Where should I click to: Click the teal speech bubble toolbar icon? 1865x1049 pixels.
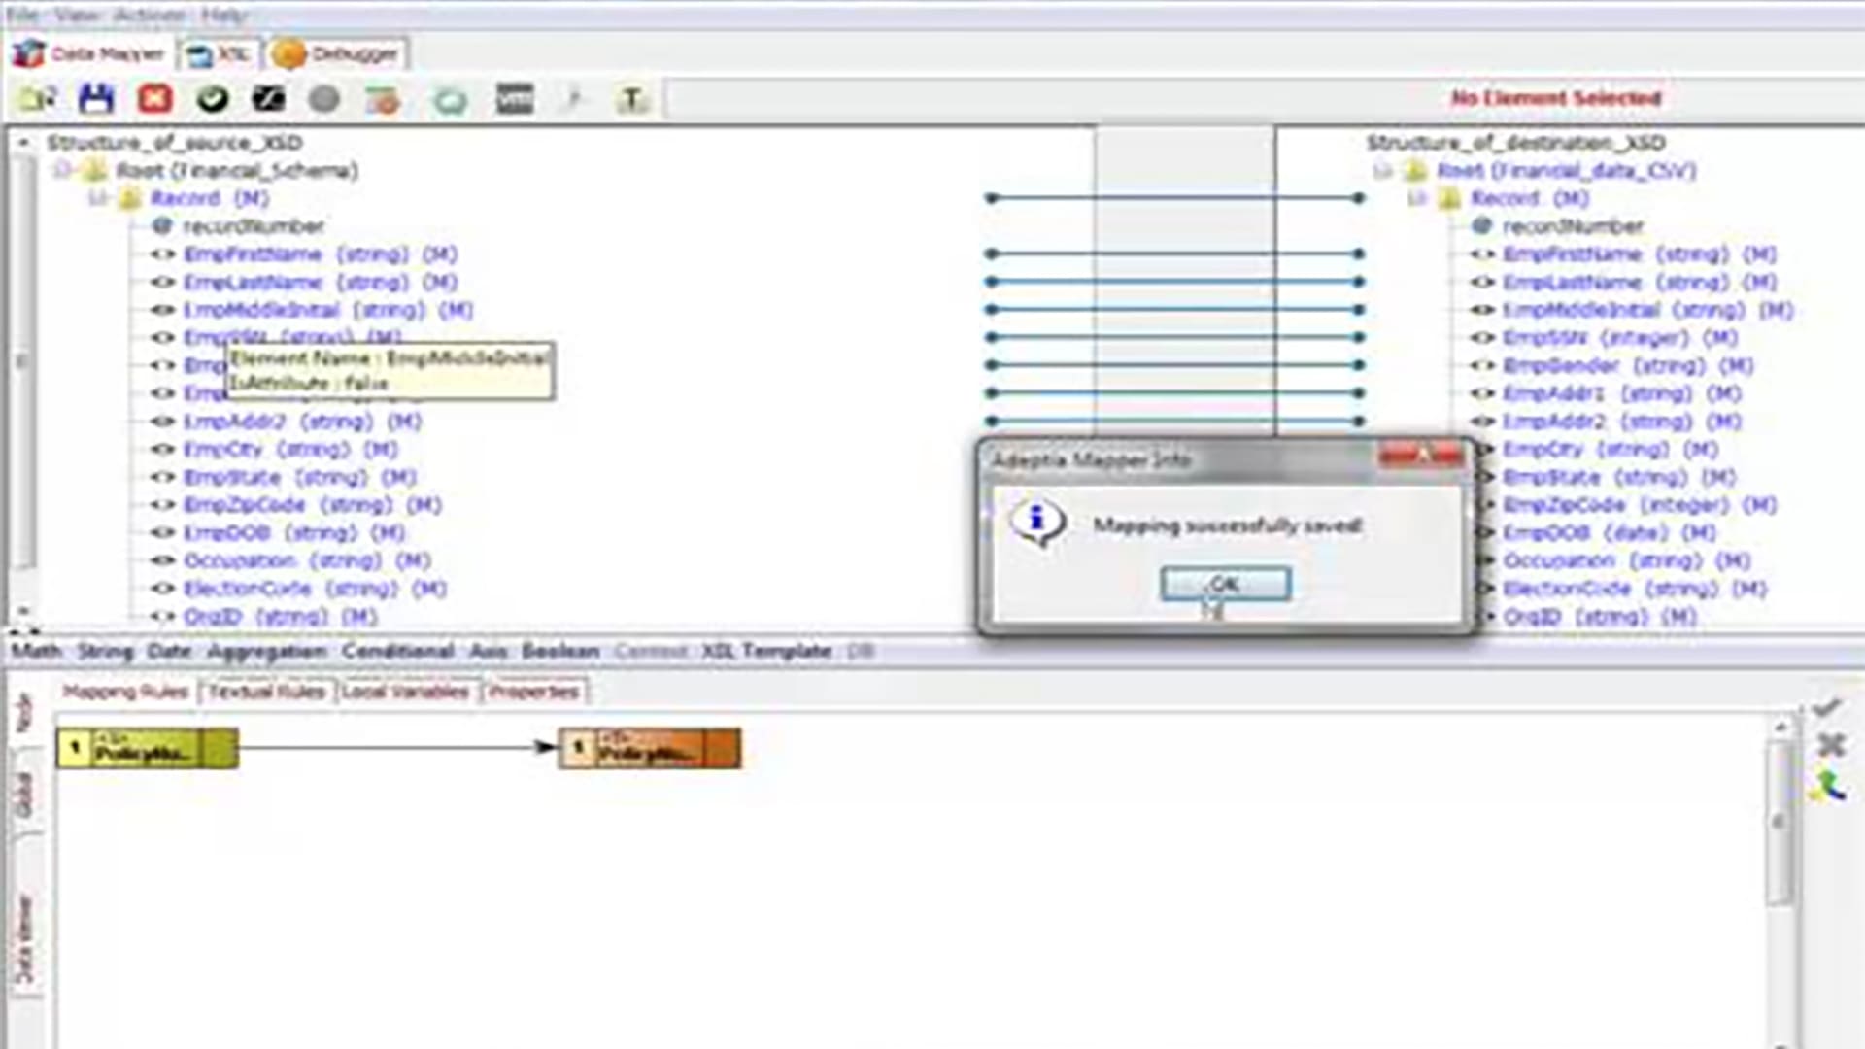450,99
